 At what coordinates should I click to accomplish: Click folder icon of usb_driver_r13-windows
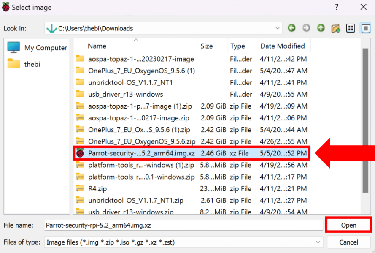[x=80, y=94]
